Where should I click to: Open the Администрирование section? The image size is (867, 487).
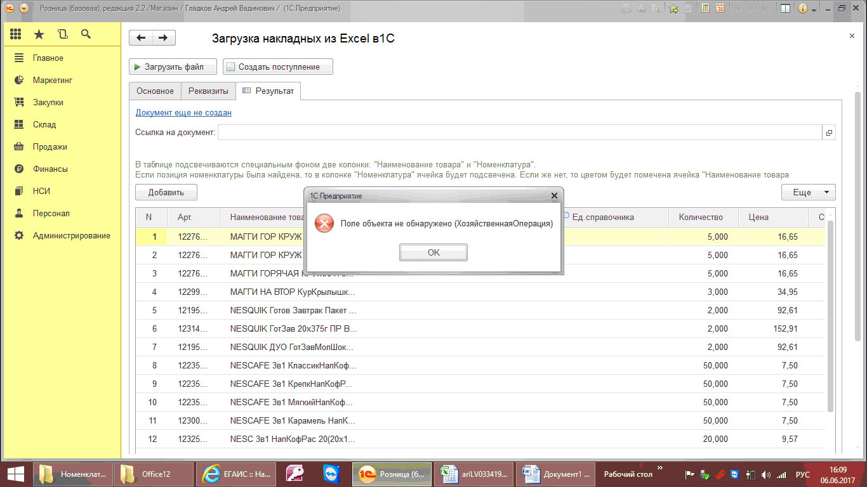[71, 235]
